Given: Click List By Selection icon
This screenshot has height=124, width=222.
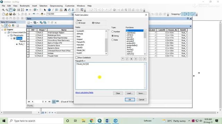Looking at the screenshot, I should (x=13, y=25).
